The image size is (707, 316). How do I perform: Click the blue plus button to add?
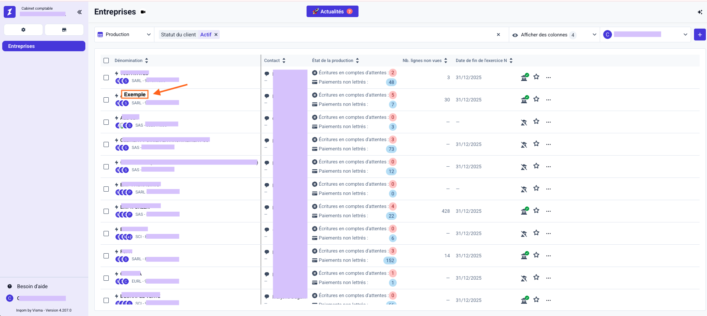coord(700,35)
